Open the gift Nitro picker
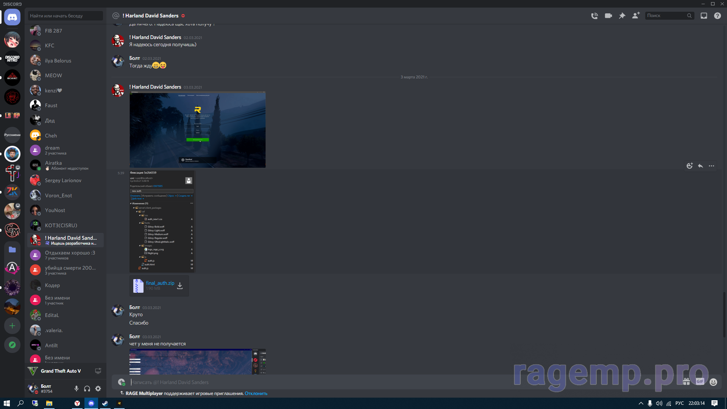The width and height of the screenshot is (727, 409). point(686,382)
